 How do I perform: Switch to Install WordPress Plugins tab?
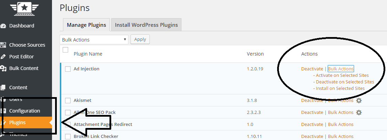pos(146,25)
